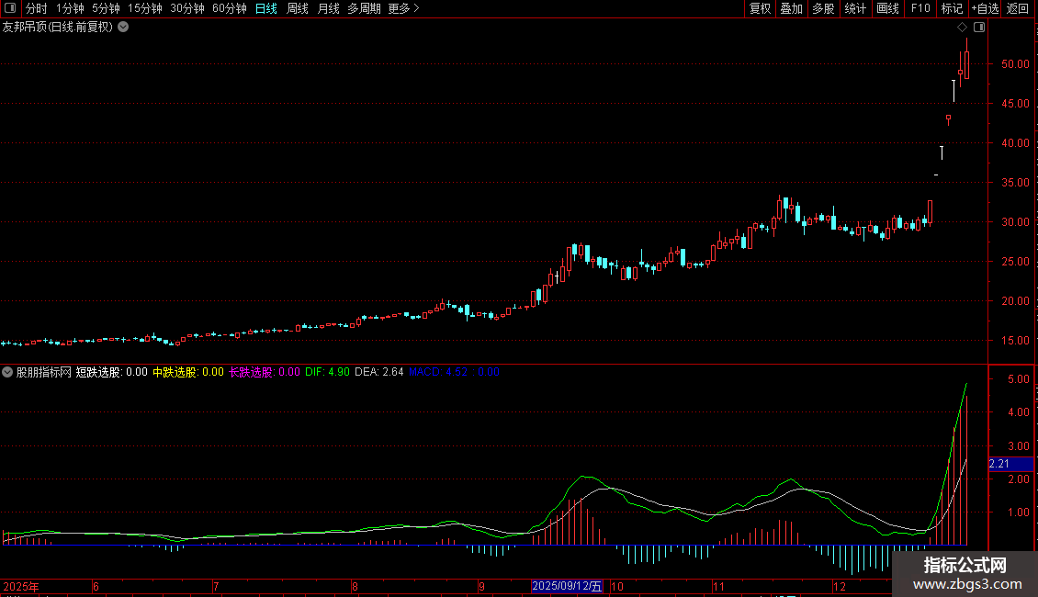Click the 2.21 highlighted axis value
This screenshot has width=1038, height=597.
coord(1010,464)
